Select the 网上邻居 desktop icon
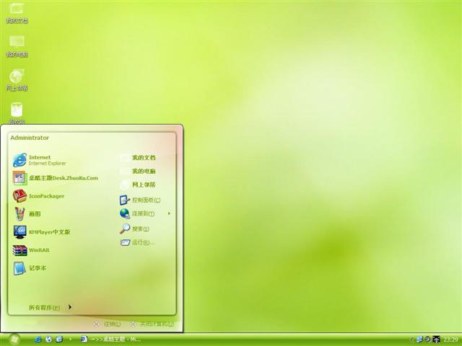 tap(17, 80)
